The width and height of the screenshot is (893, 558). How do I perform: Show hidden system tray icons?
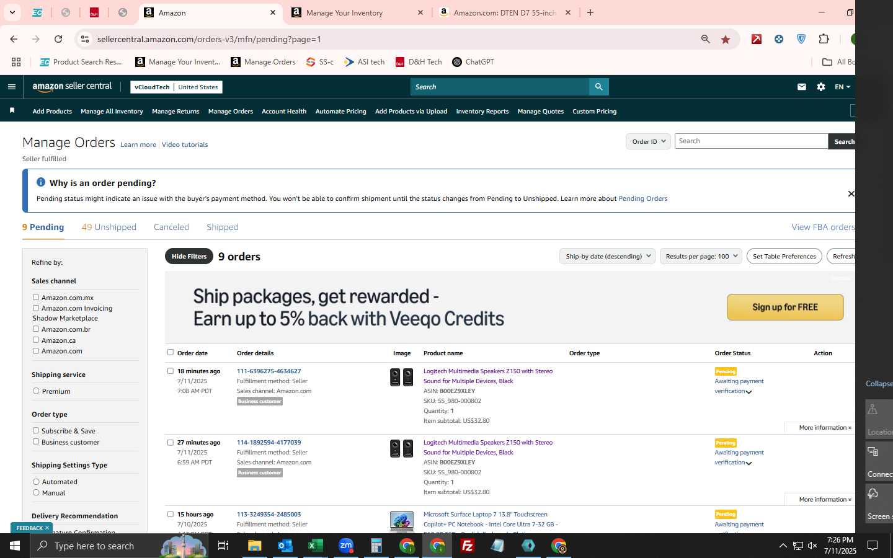coord(783,546)
